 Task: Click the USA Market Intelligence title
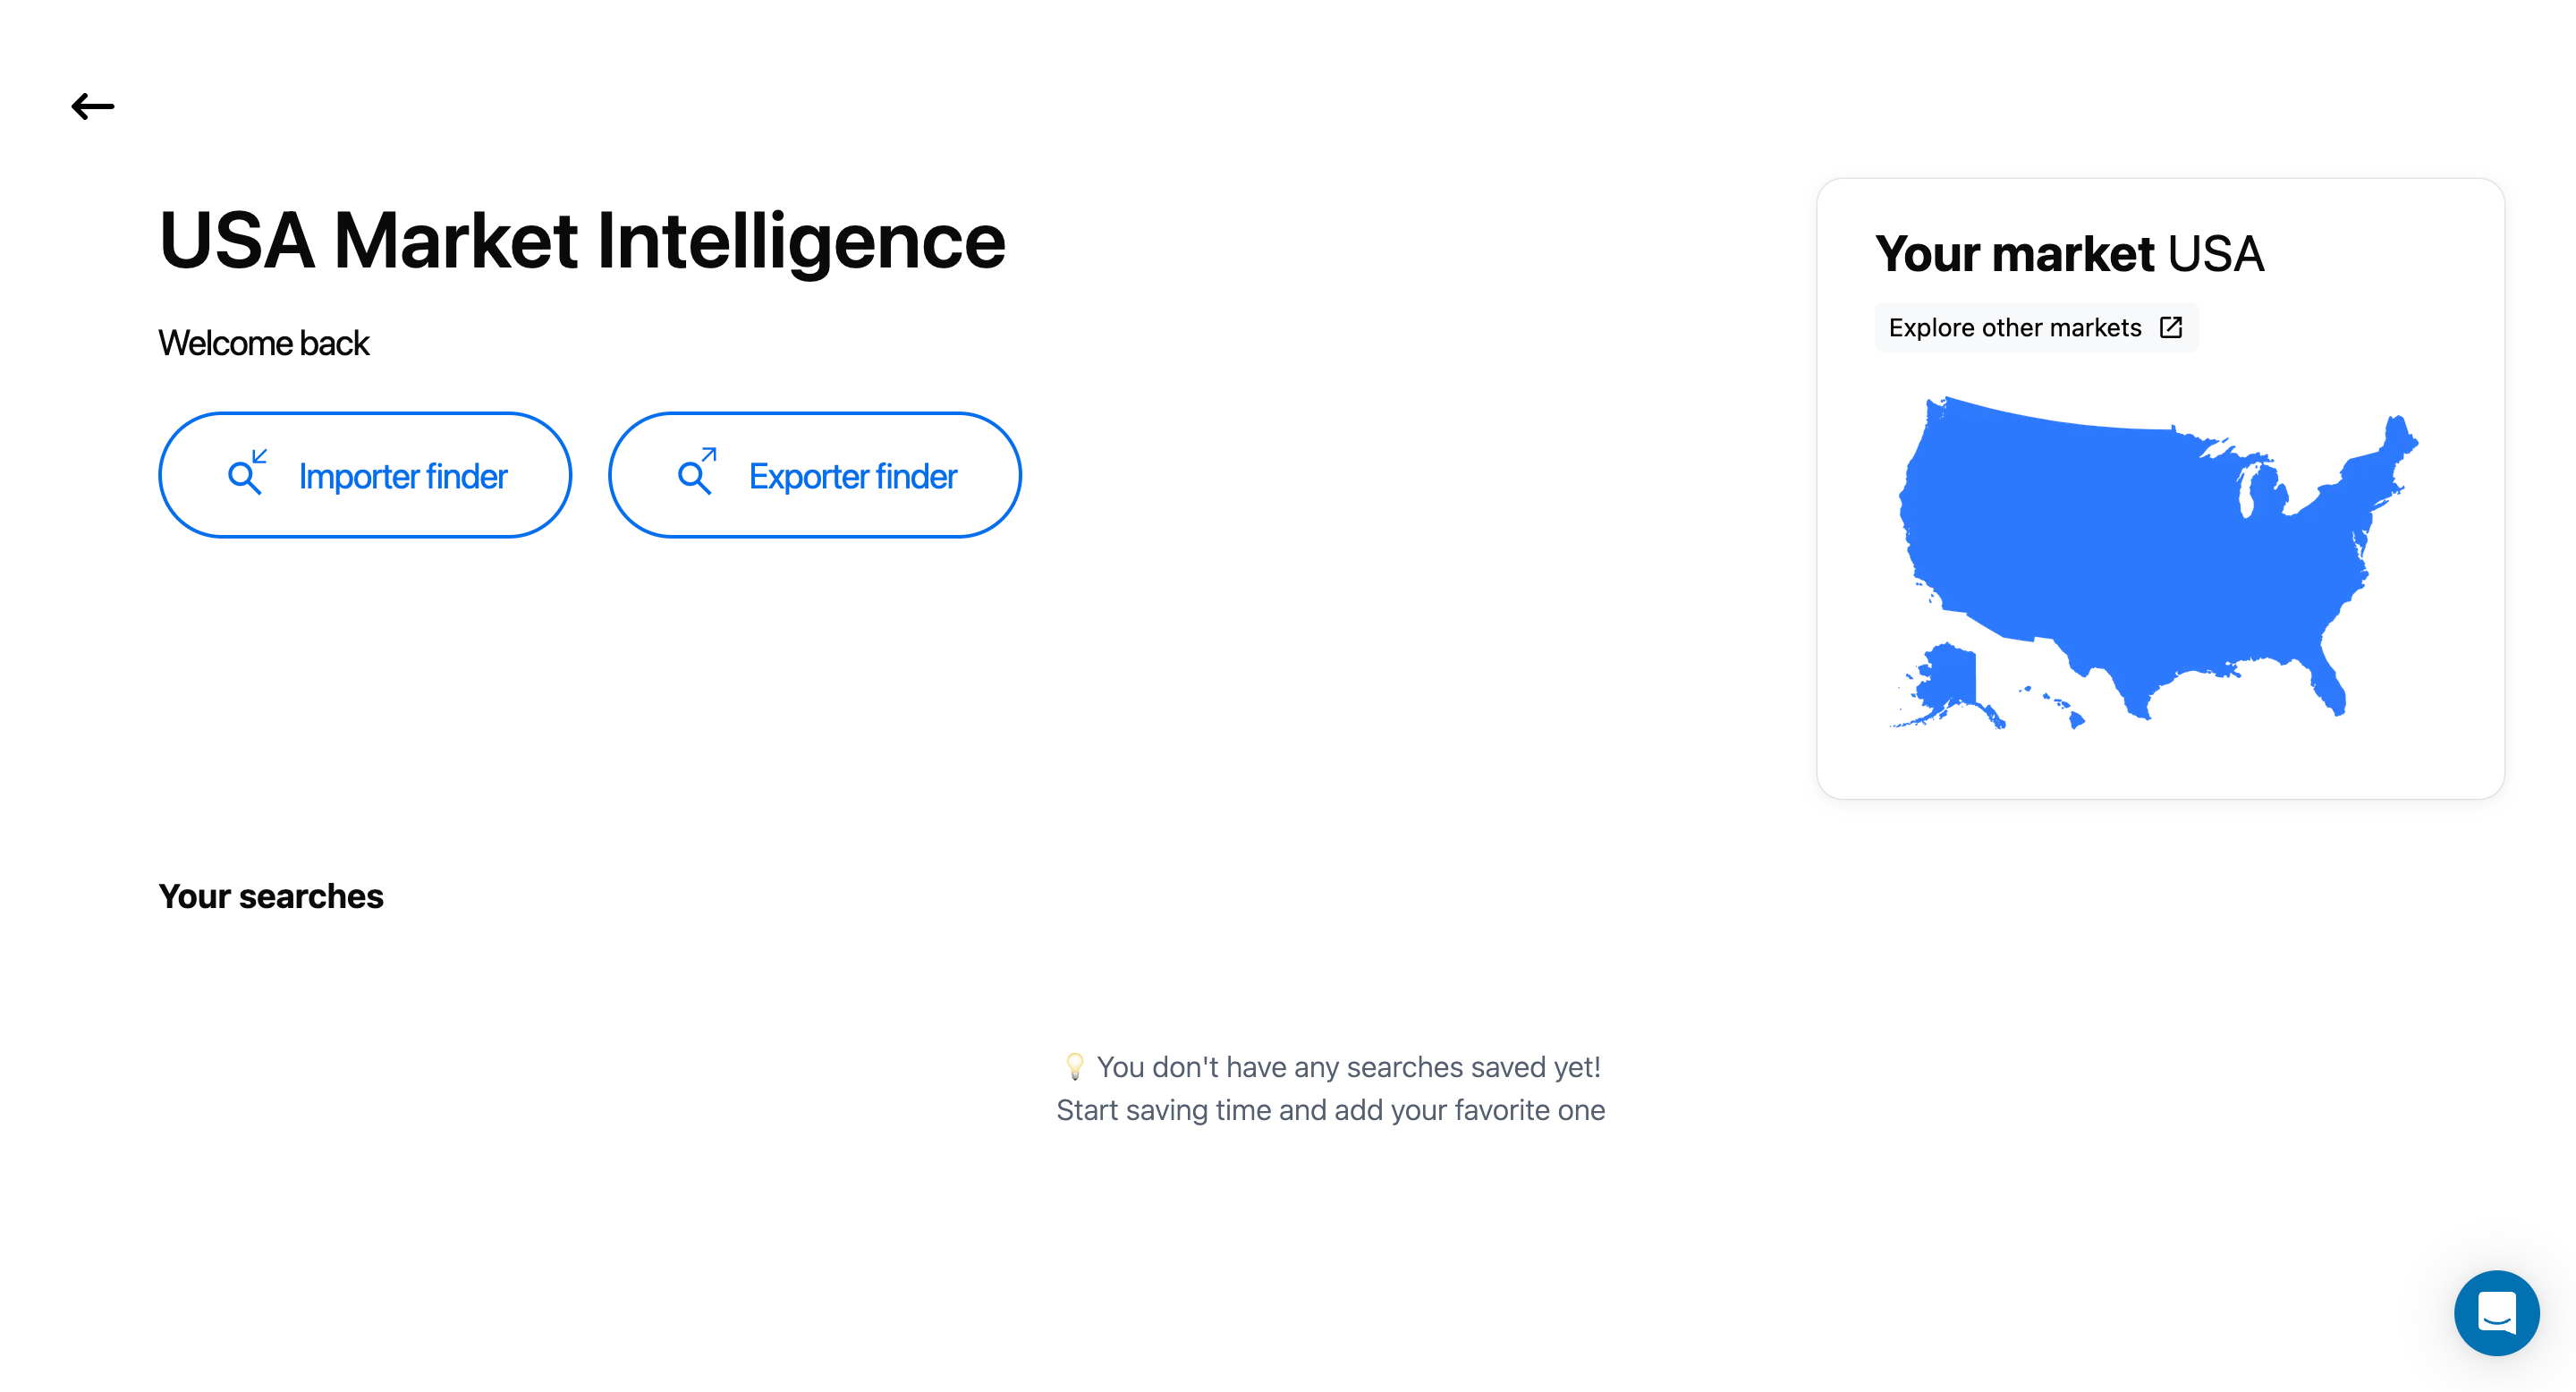click(x=582, y=240)
